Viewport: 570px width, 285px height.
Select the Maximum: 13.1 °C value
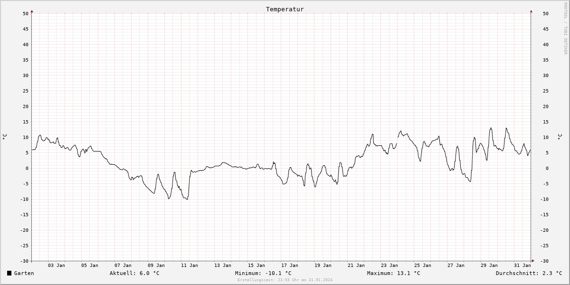[394, 273]
